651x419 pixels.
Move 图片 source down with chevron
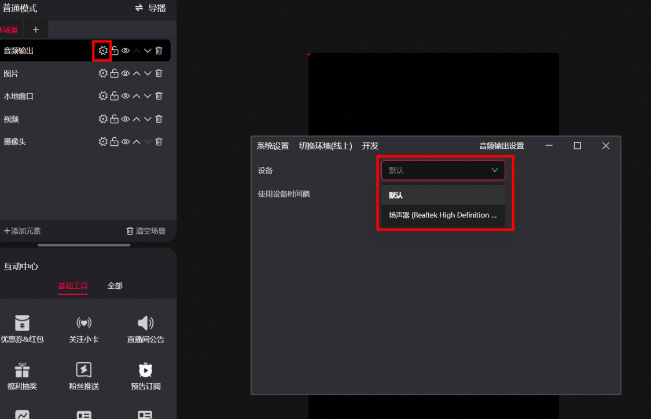point(148,73)
